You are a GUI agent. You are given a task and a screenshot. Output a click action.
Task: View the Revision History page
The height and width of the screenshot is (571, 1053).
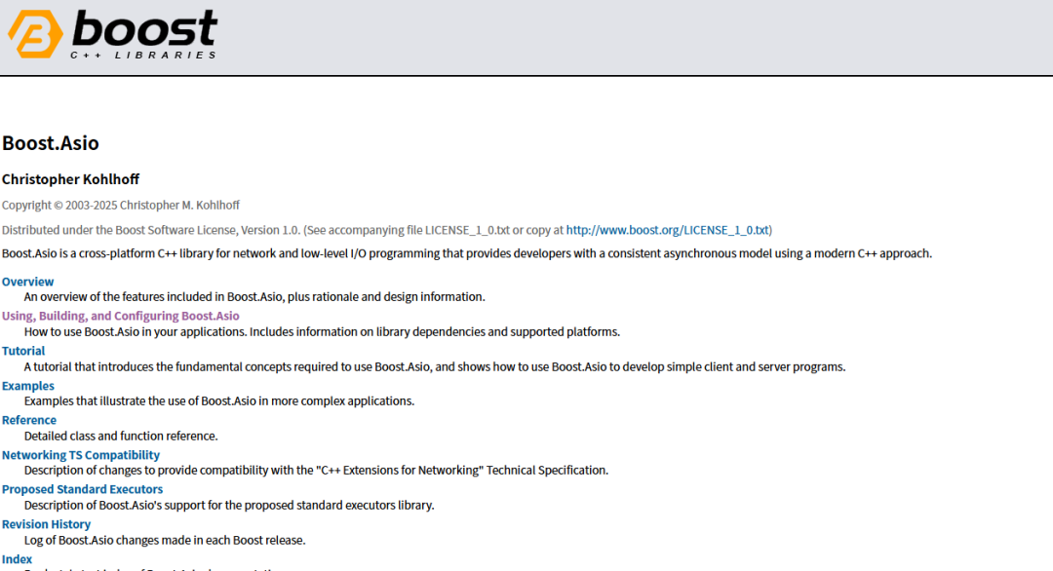point(46,524)
